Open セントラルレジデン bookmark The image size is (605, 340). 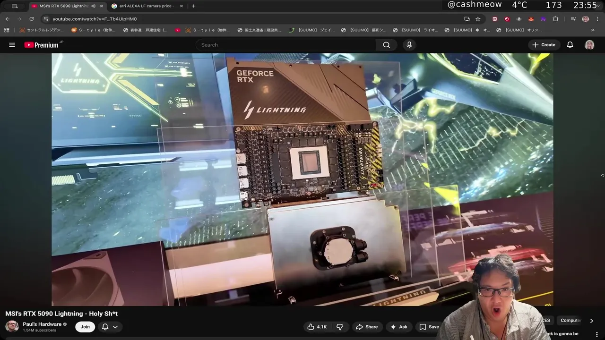tap(42, 30)
